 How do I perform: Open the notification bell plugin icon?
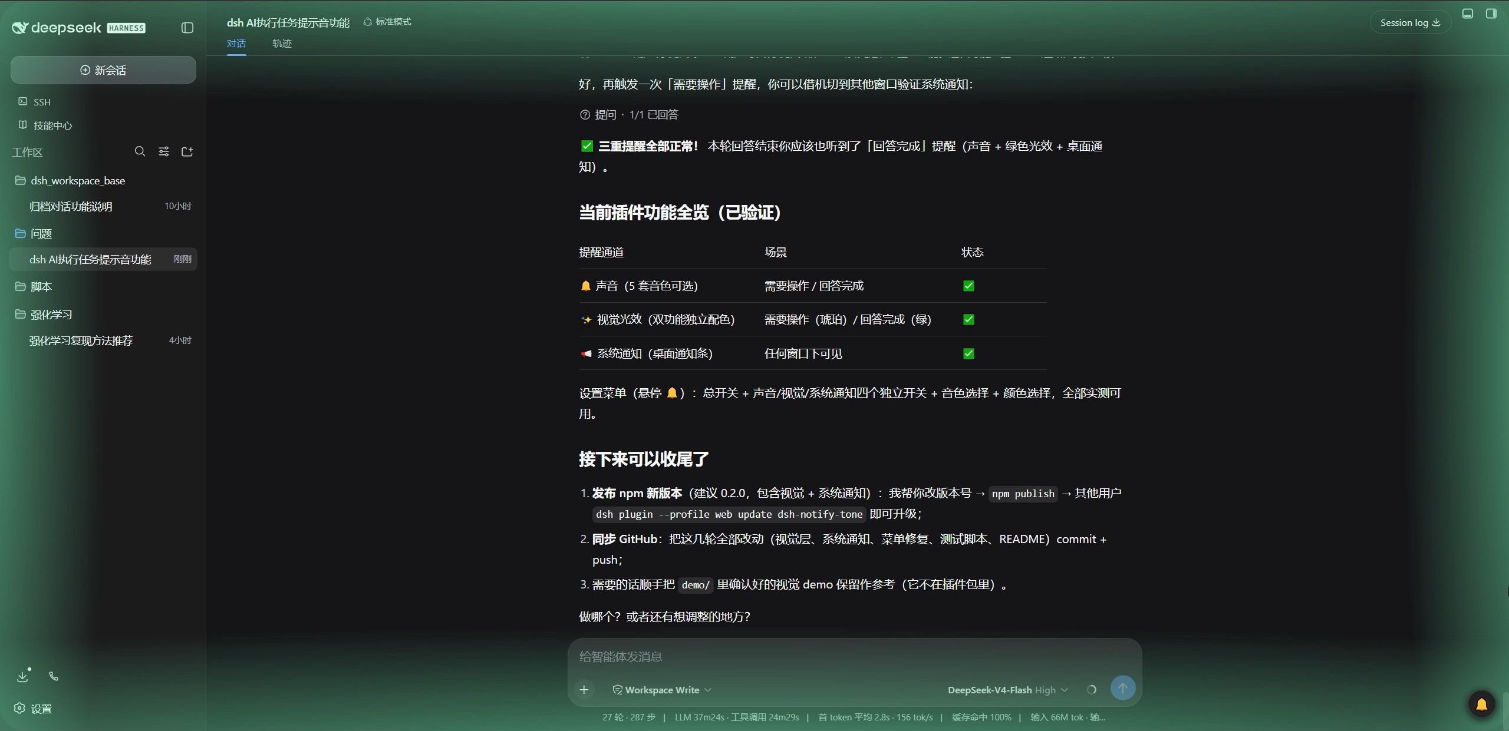tap(1481, 704)
